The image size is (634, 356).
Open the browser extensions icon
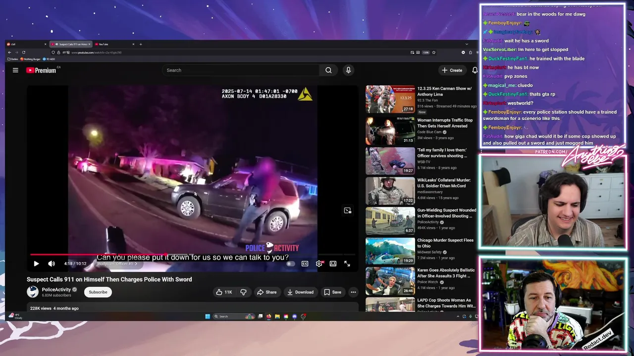tap(471, 52)
